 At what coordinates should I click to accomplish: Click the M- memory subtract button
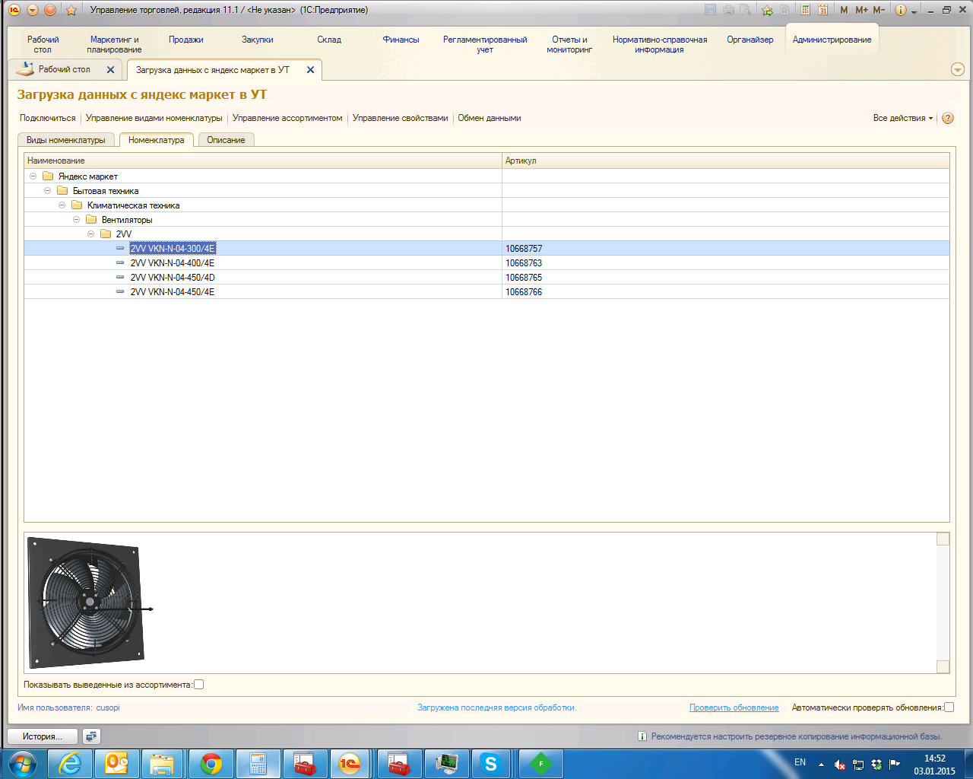point(879,10)
